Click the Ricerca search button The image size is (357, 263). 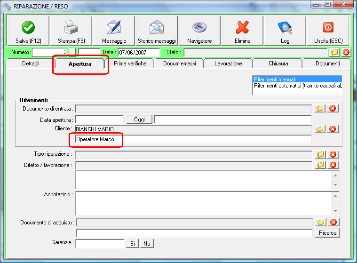[x=327, y=233]
